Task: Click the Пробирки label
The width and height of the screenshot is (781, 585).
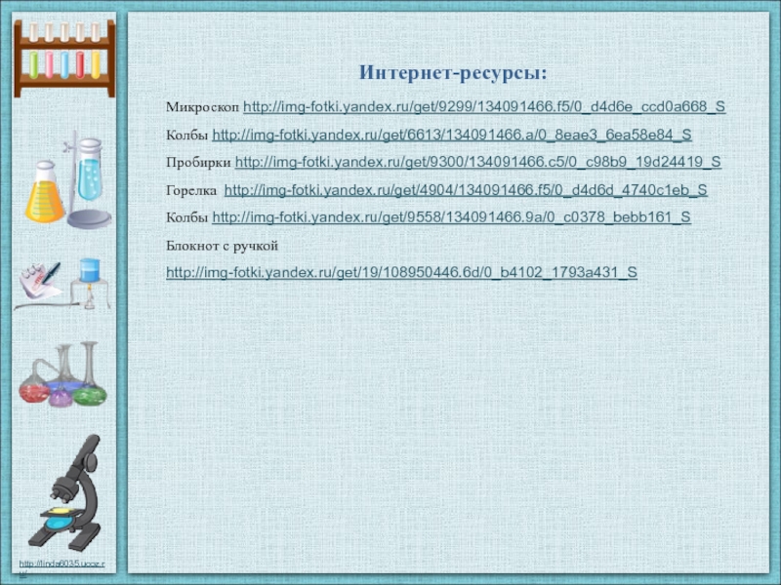Action: tap(198, 163)
